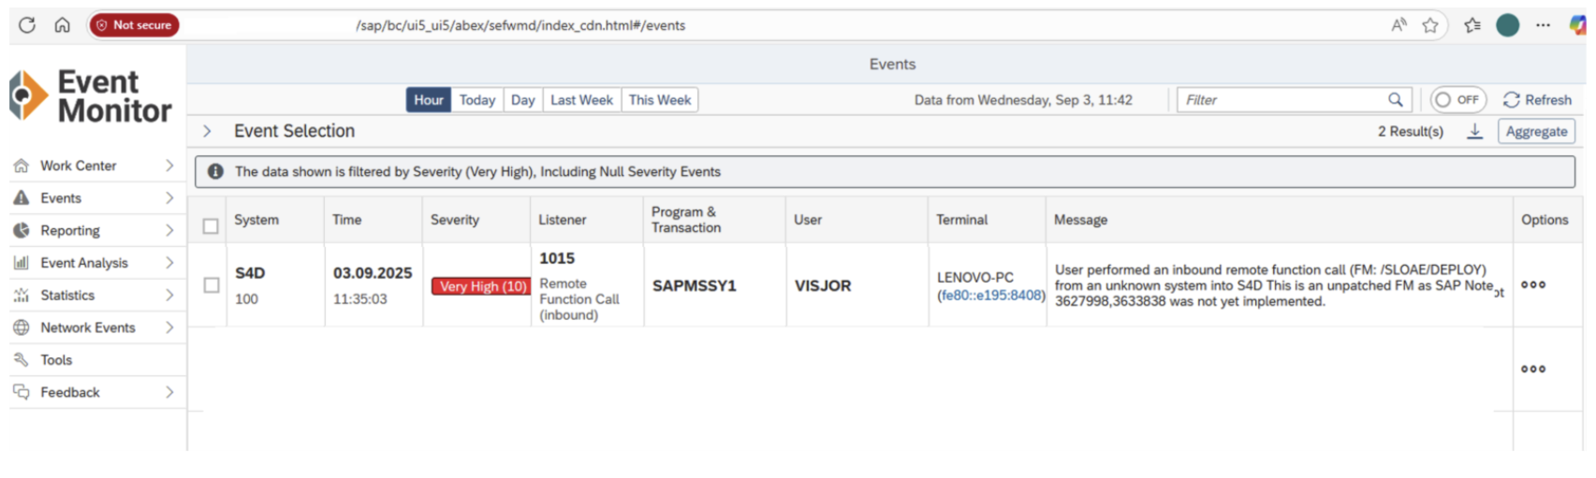Click the Network Events globe icon

click(x=22, y=327)
